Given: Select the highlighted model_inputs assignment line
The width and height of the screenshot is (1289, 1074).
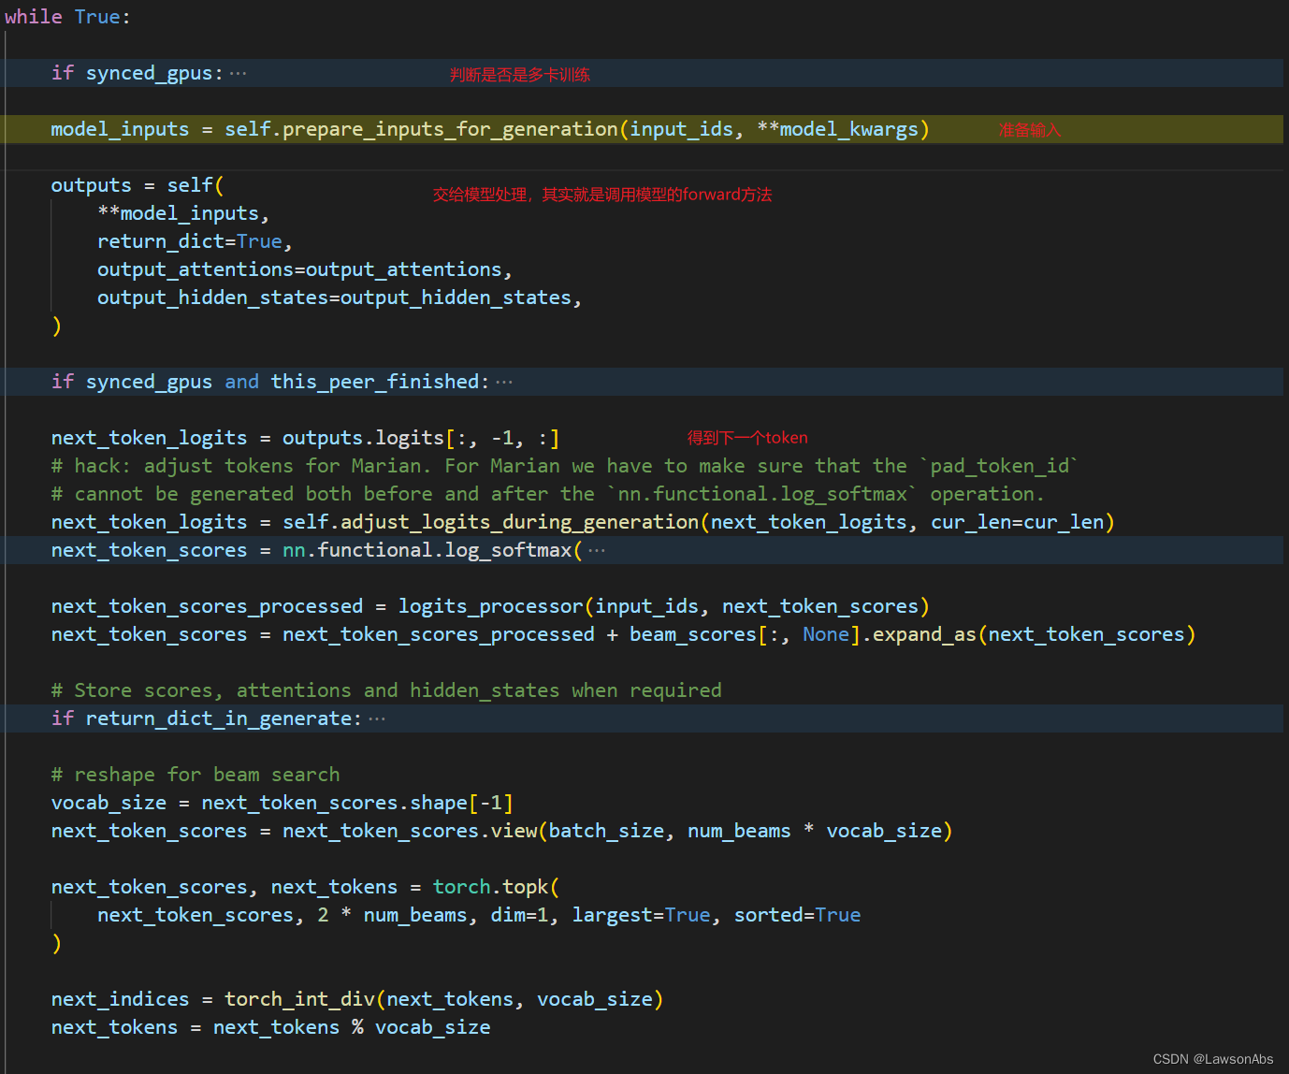Looking at the screenshot, I should tap(644, 129).
